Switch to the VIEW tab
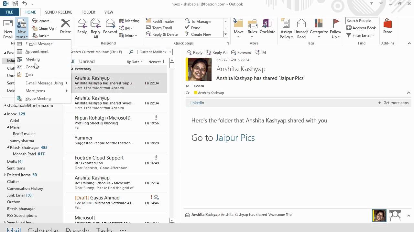 tap(109, 12)
